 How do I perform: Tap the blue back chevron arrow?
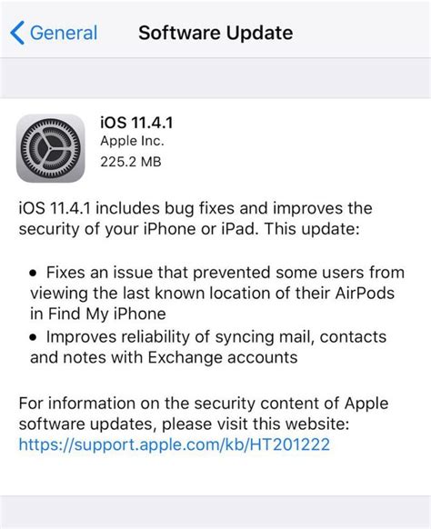pos(17,33)
